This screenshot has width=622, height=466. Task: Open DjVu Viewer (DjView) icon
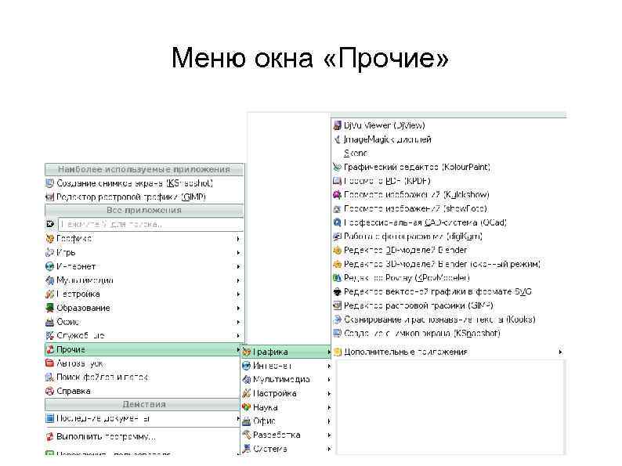coord(337,126)
